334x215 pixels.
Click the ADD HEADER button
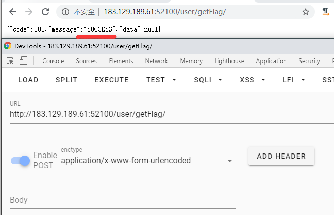coord(281,156)
